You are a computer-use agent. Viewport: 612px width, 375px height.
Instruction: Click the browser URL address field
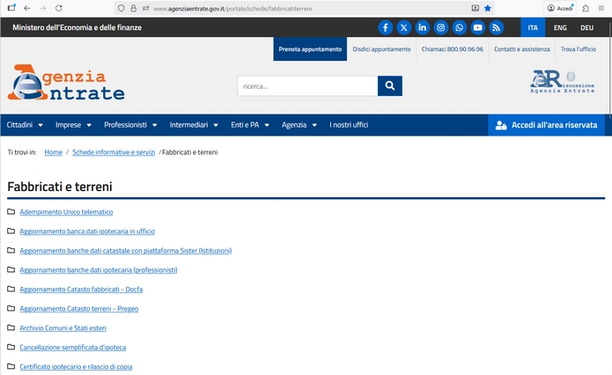305,8
